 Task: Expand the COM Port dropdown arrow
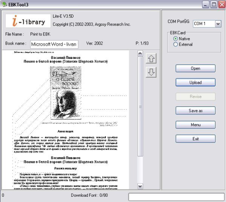click(218, 24)
